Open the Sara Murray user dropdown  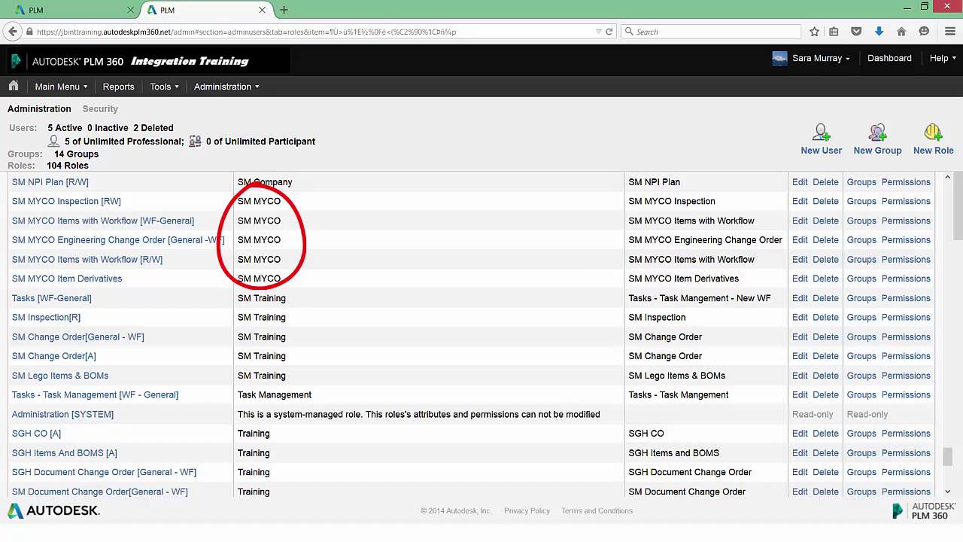(821, 58)
